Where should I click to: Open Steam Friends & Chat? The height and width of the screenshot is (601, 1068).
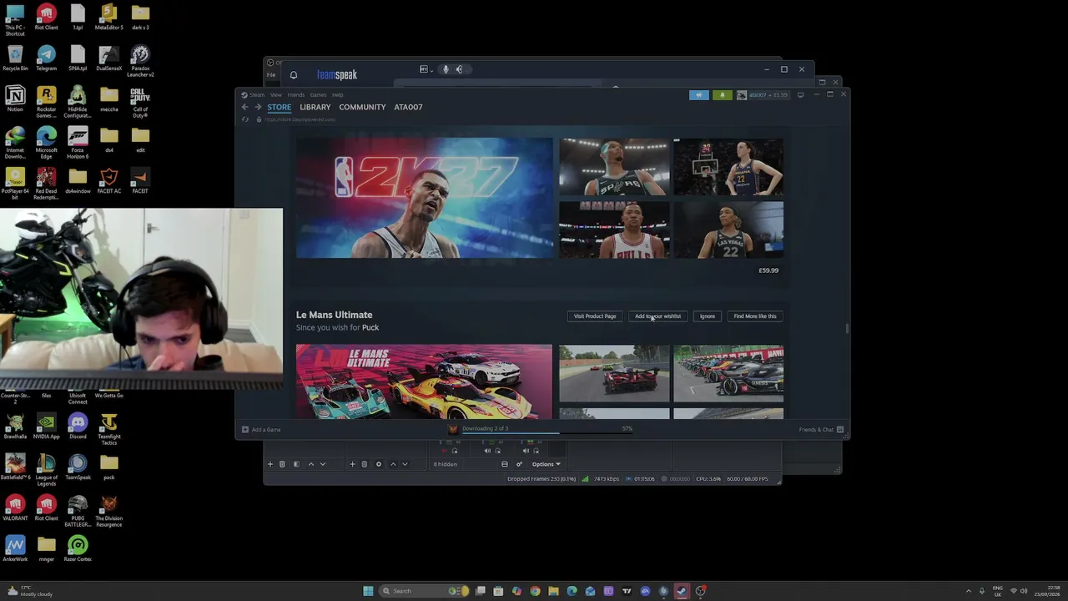(x=821, y=430)
